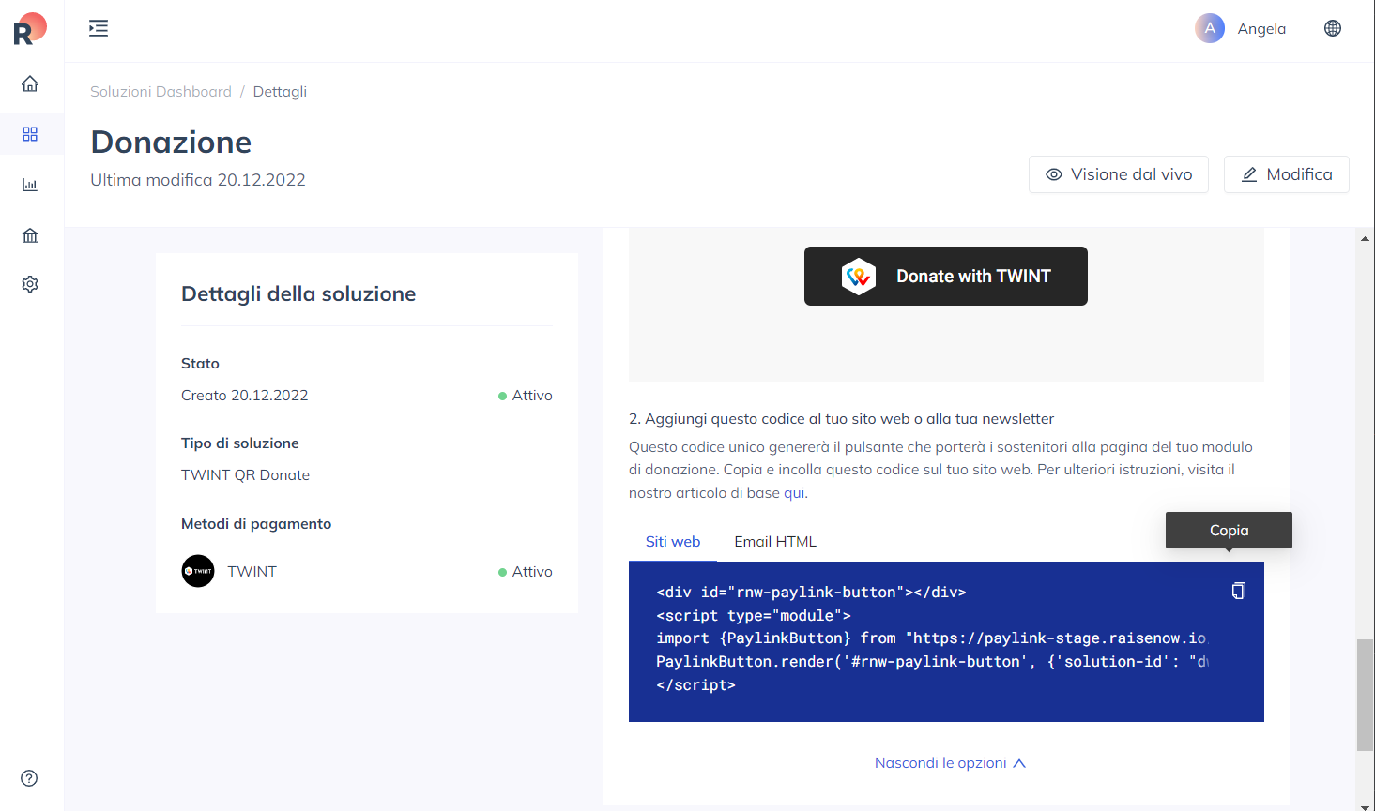Open the Home sidebar icon
The image size is (1375, 811).
[x=30, y=83]
